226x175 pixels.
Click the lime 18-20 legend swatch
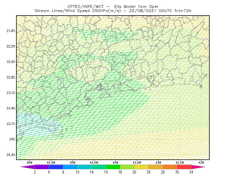point(127,167)
